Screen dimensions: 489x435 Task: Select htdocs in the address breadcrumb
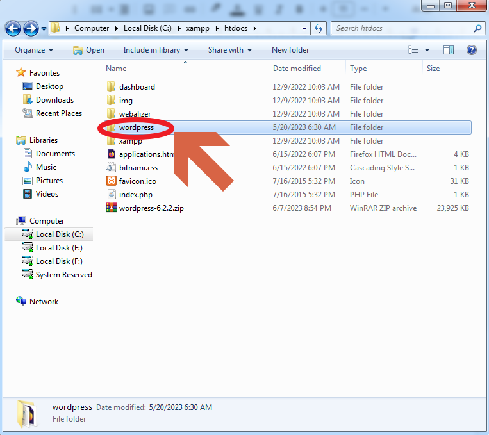coord(236,28)
